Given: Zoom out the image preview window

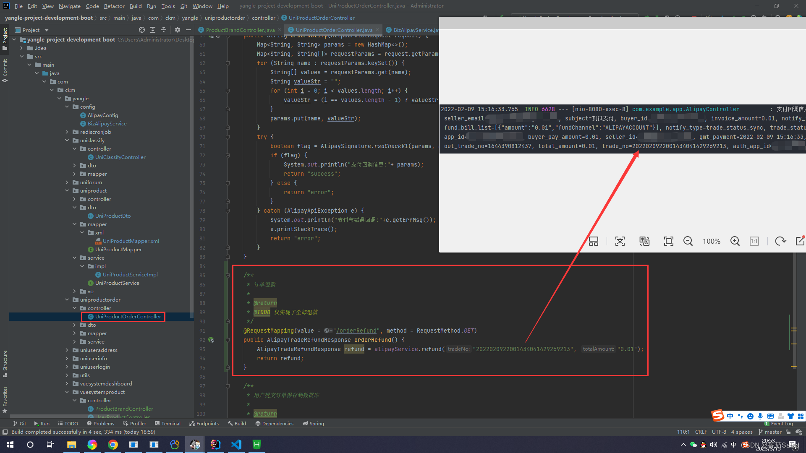Looking at the screenshot, I should pos(688,241).
